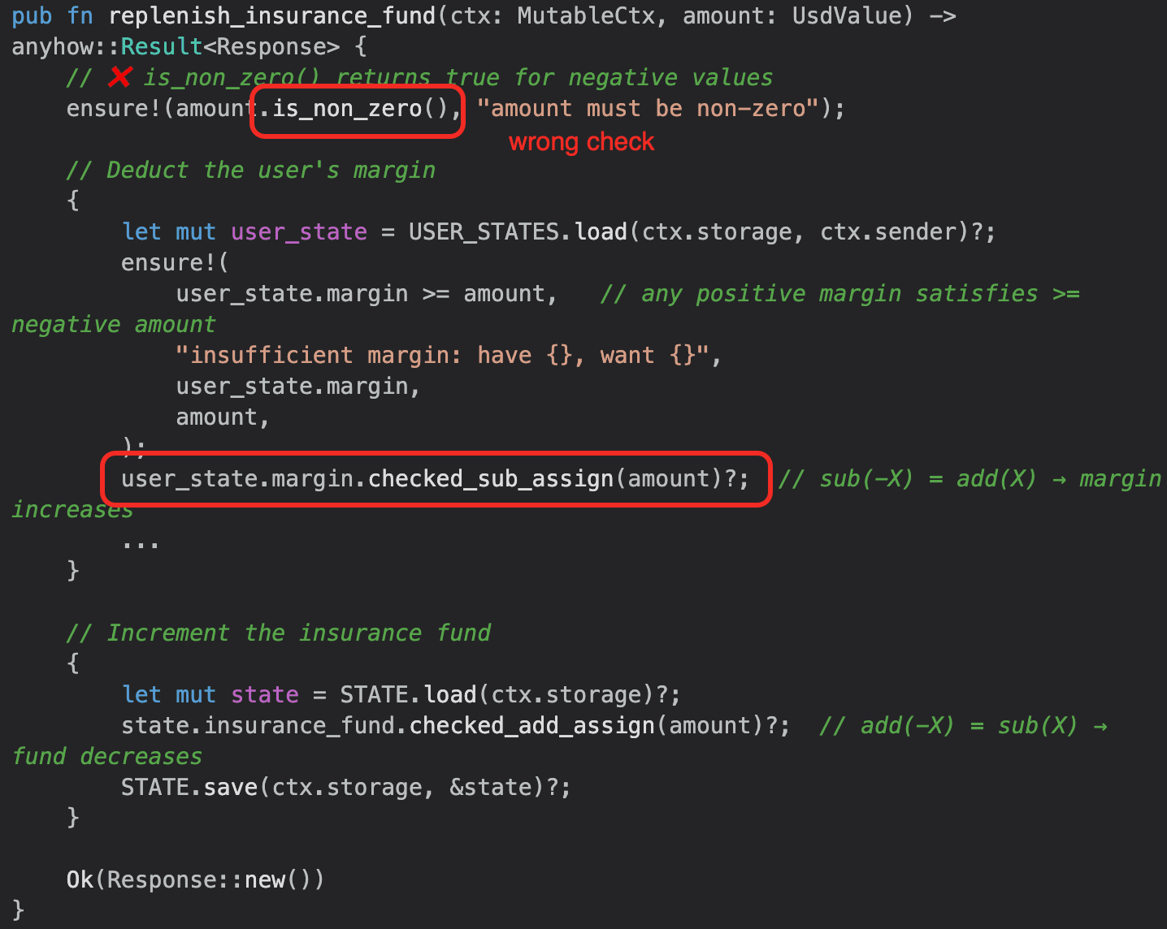The width and height of the screenshot is (1167, 929).
Task: Select the Ok(Response::new()) return line
Action: click(195, 880)
